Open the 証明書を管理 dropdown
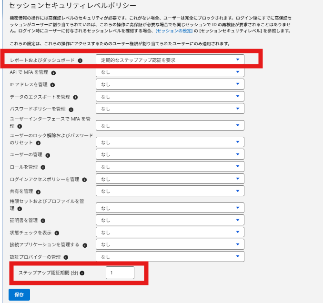The width and height of the screenshot is (323, 303). [170, 220]
